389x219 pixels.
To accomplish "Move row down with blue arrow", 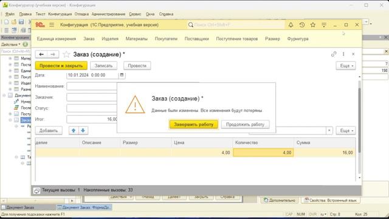I will pos(83,131).
